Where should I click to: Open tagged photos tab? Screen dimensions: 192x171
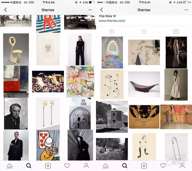coord(176,31)
